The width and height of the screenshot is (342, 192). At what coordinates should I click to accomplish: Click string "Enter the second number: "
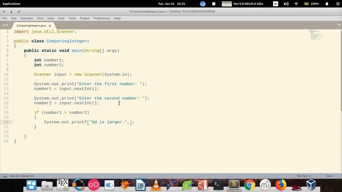(111, 98)
